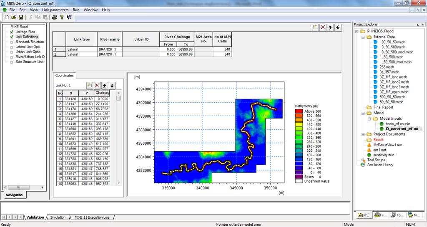The height and width of the screenshot is (227, 427).
Task: Collapse the PHNEIOS_Flood project node
Action: click(357, 31)
